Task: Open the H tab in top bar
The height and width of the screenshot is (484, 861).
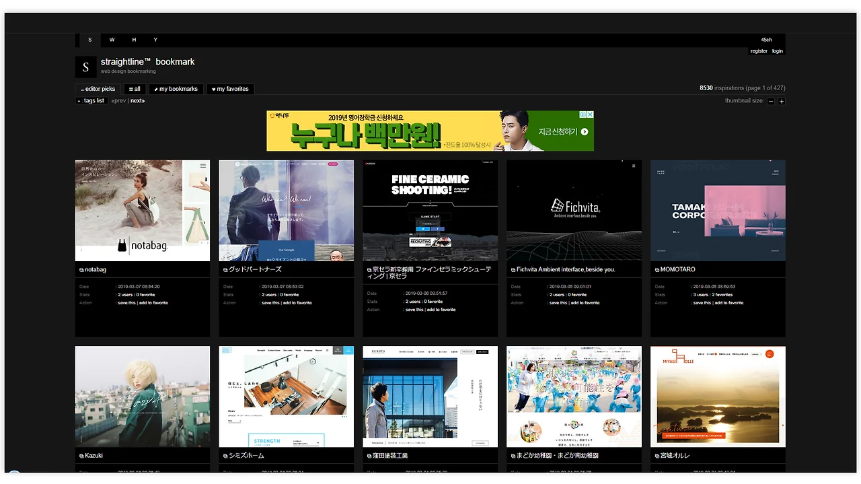Action: tap(134, 40)
